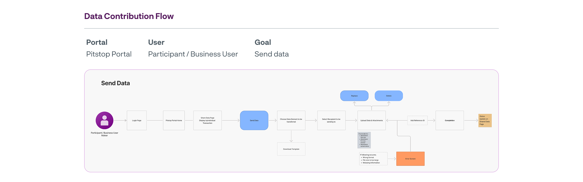583x182 pixels.
Task: Click the Data Contribution Flow title
Action: point(129,16)
